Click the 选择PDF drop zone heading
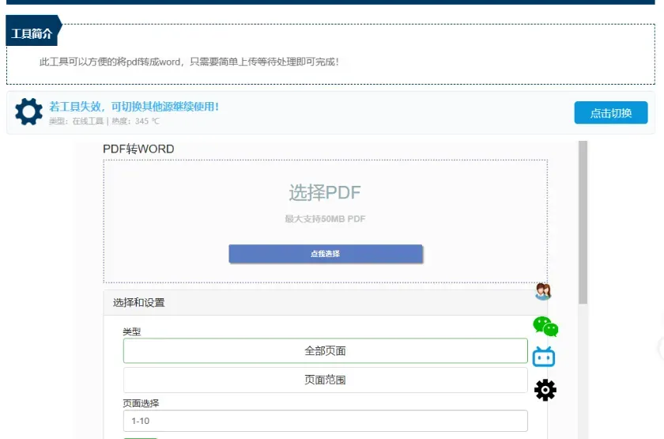 click(x=325, y=192)
